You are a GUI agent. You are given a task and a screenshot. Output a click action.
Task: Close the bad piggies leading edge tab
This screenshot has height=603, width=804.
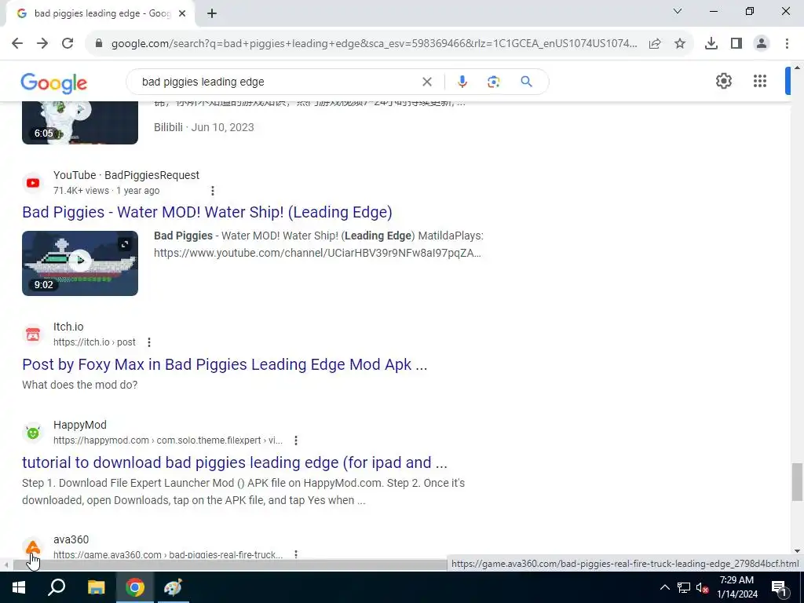pos(182,14)
